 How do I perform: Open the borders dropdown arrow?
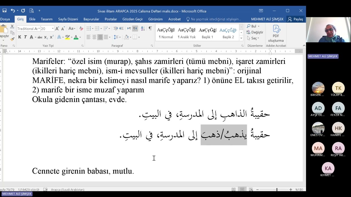point(139,37)
